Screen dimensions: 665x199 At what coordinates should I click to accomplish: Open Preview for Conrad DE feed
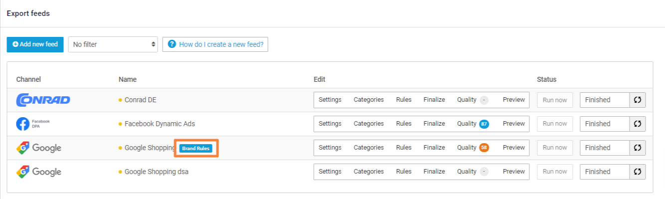tap(514, 100)
